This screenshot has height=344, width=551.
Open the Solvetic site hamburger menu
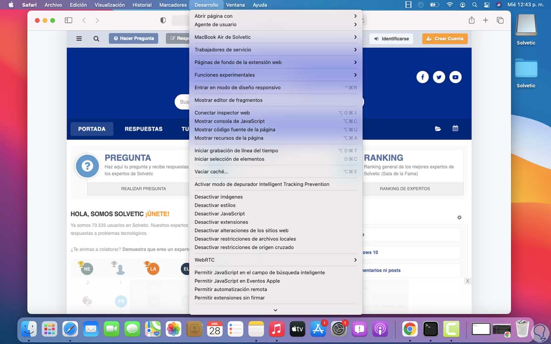79,39
